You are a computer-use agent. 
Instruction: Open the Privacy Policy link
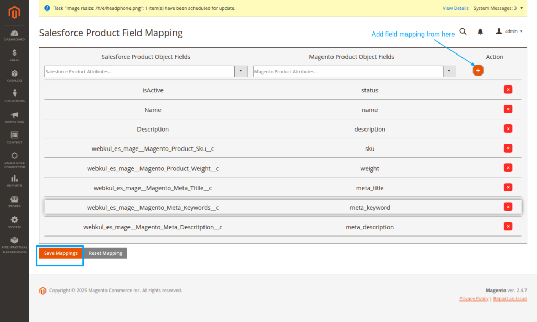pyautogui.click(x=474, y=299)
